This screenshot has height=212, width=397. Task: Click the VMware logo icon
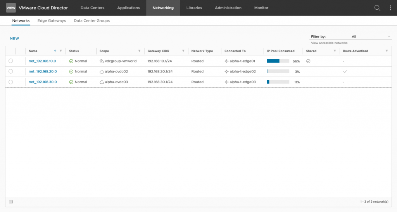tap(11, 8)
